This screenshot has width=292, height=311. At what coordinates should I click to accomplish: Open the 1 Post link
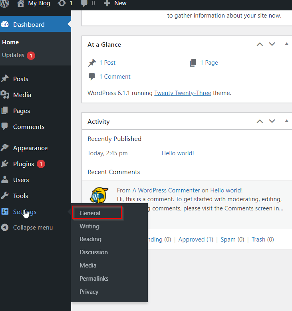coord(107,63)
